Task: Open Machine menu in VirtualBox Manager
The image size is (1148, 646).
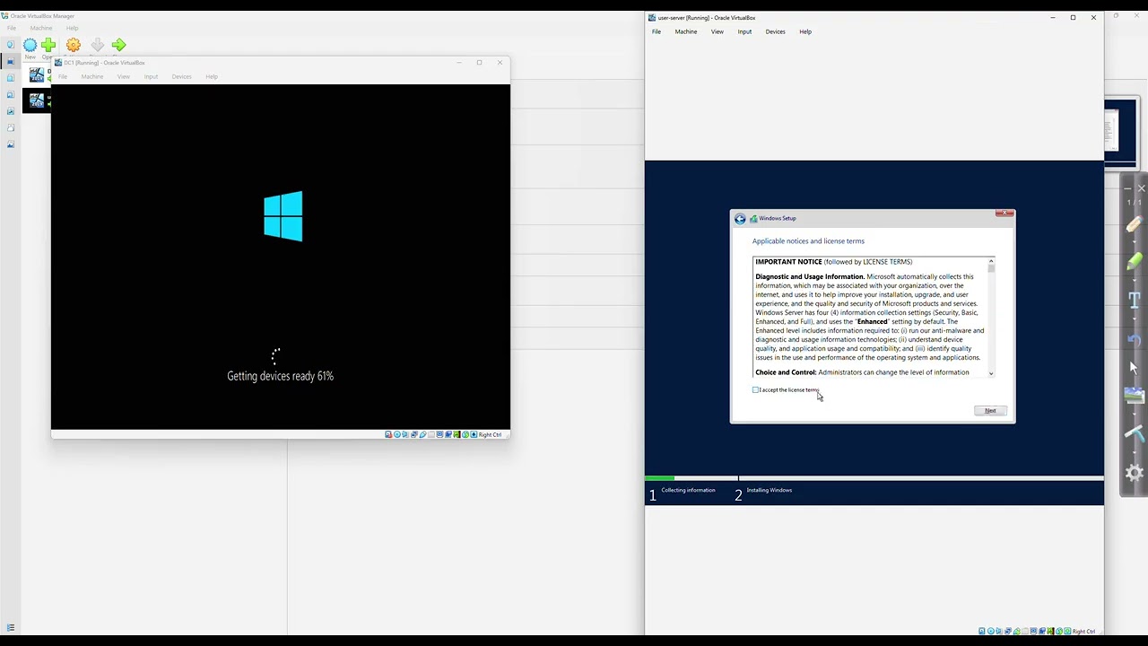Action: (41, 28)
